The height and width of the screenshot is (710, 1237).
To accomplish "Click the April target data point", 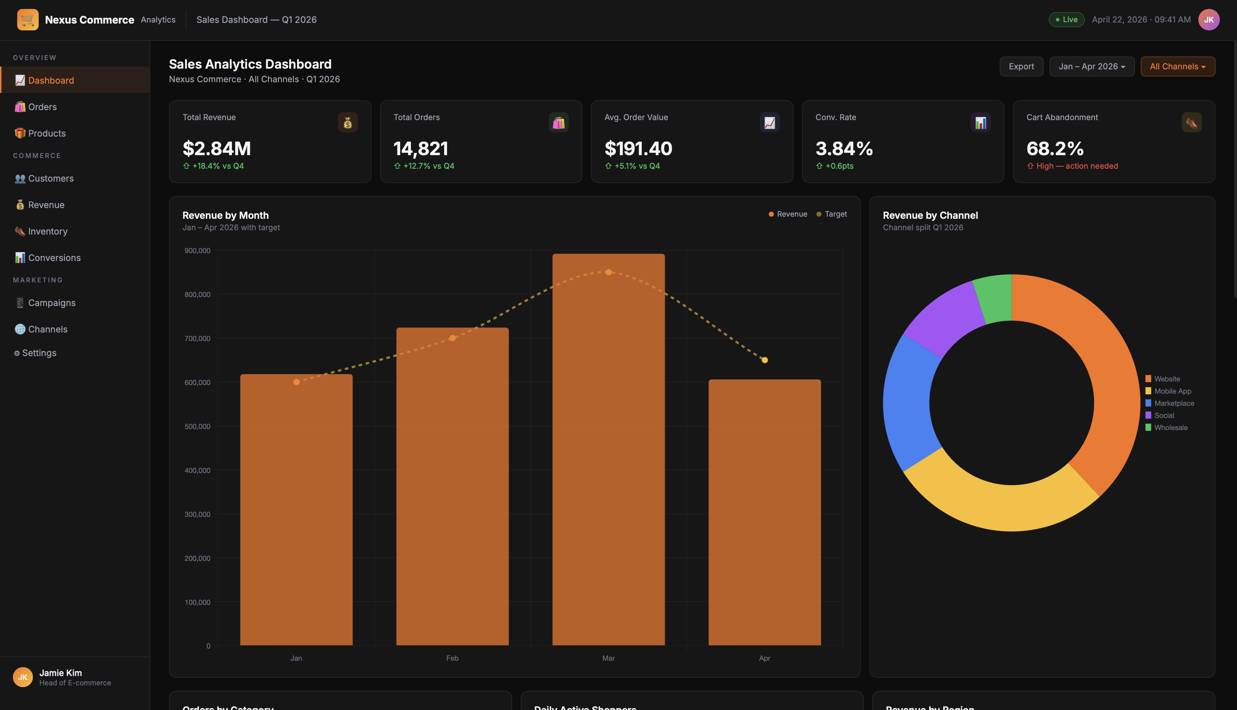I will [x=765, y=360].
